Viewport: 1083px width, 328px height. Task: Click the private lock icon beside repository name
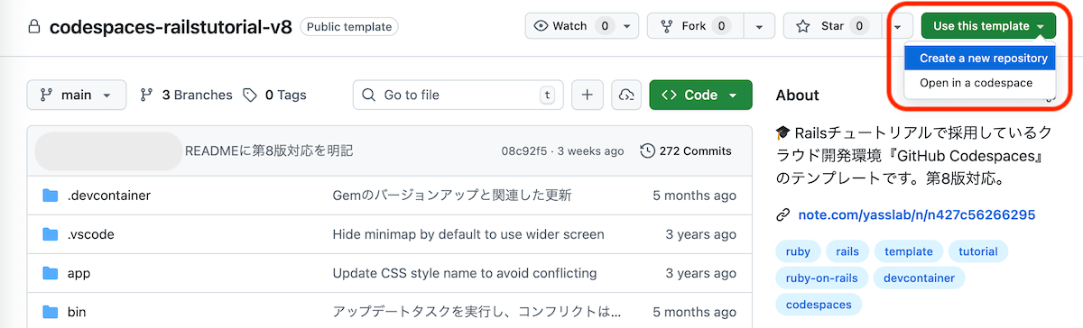(x=35, y=27)
